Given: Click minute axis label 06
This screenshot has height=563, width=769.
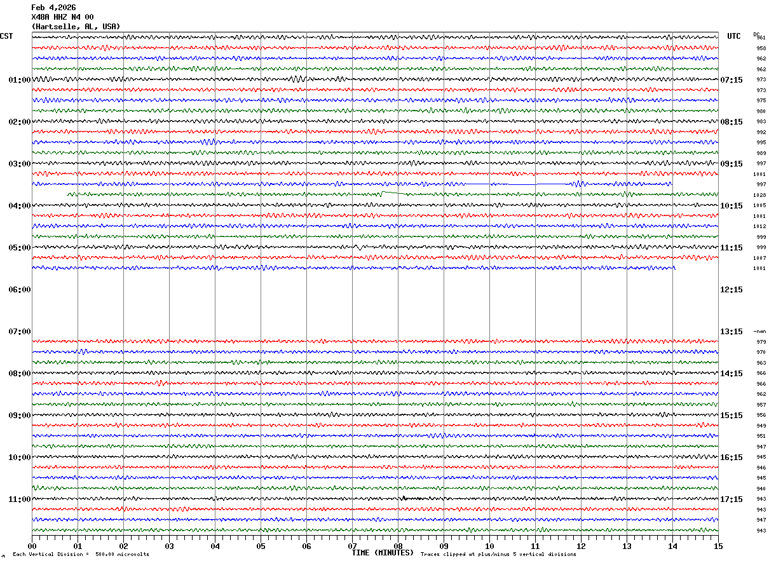Looking at the screenshot, I should 306,546.
